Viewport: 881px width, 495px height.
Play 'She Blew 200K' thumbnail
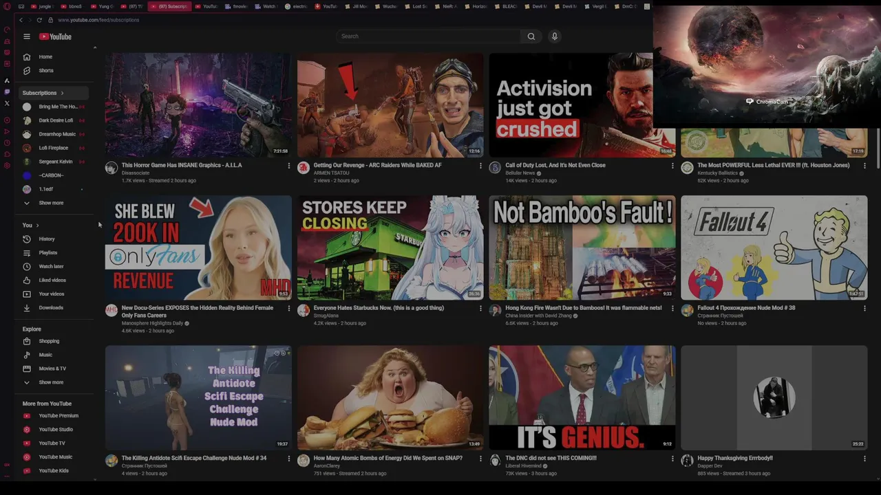point(198,247)
